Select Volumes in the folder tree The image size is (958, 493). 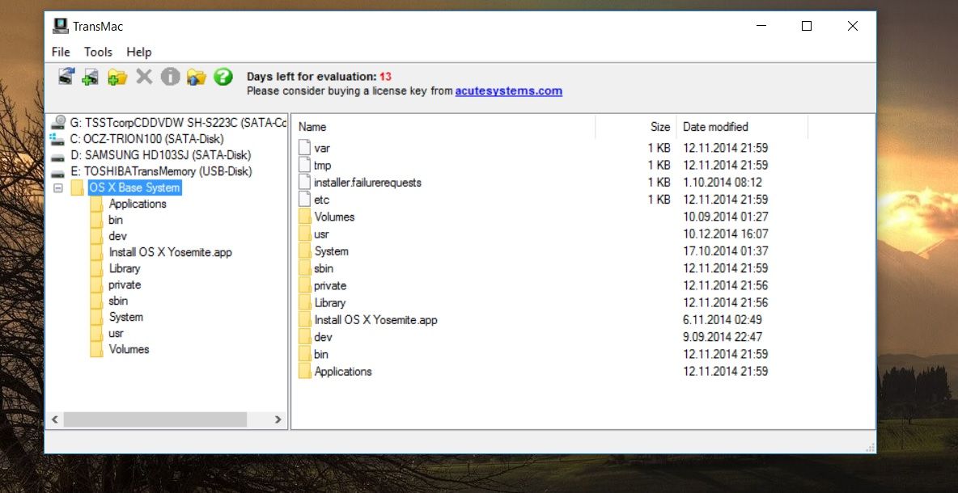coord(129,349)
